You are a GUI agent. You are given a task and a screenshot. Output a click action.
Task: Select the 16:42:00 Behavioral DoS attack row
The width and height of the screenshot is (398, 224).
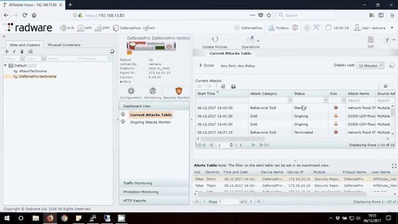point(293,108)
